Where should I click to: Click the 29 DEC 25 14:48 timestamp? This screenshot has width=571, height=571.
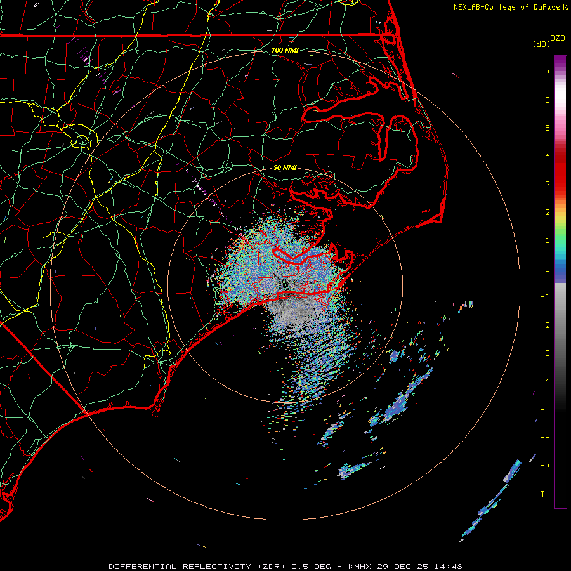(419, 567)
